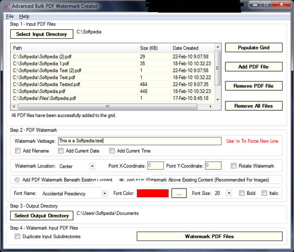
Task: Enable Duplicate Input Subdirectories checkbox
Action: (18, 236)
